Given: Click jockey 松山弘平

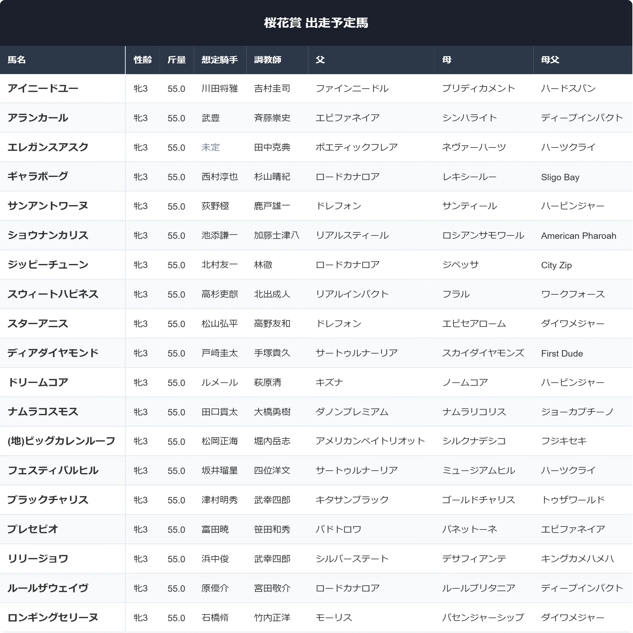Looking at the screenshot, I should tap(220, 324).
